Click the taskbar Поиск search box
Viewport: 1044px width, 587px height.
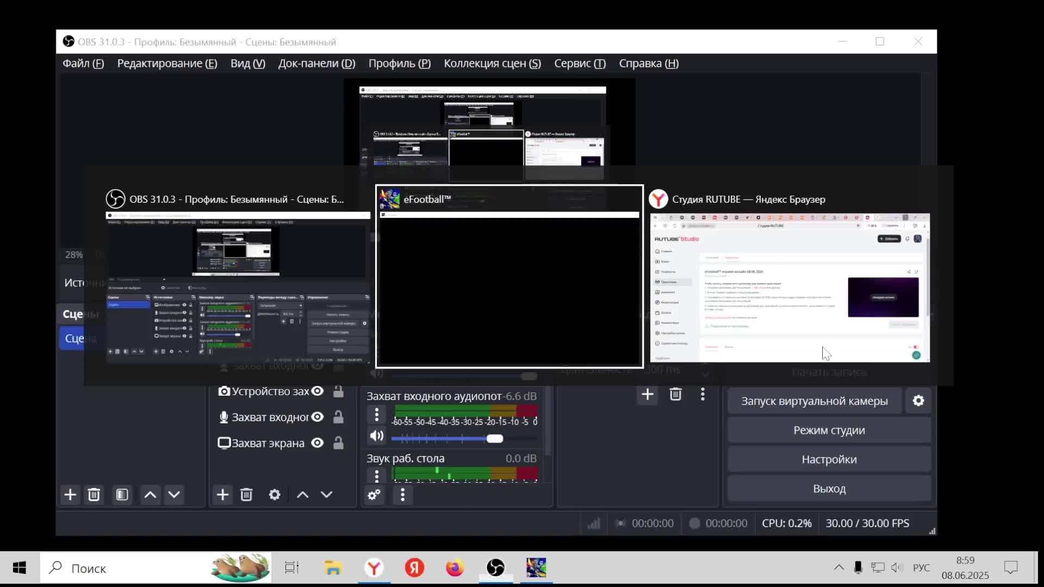[156, 569]
